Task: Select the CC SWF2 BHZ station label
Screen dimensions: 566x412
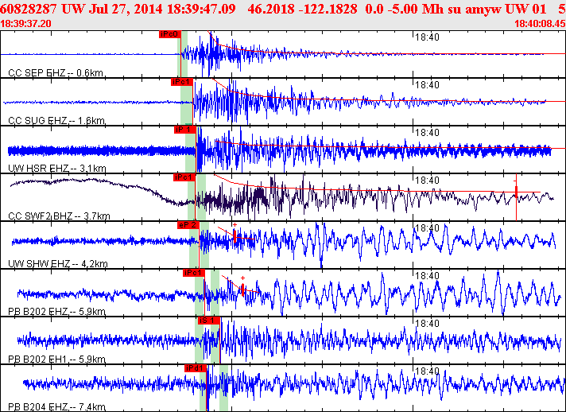Action: (x=58, y=216)
